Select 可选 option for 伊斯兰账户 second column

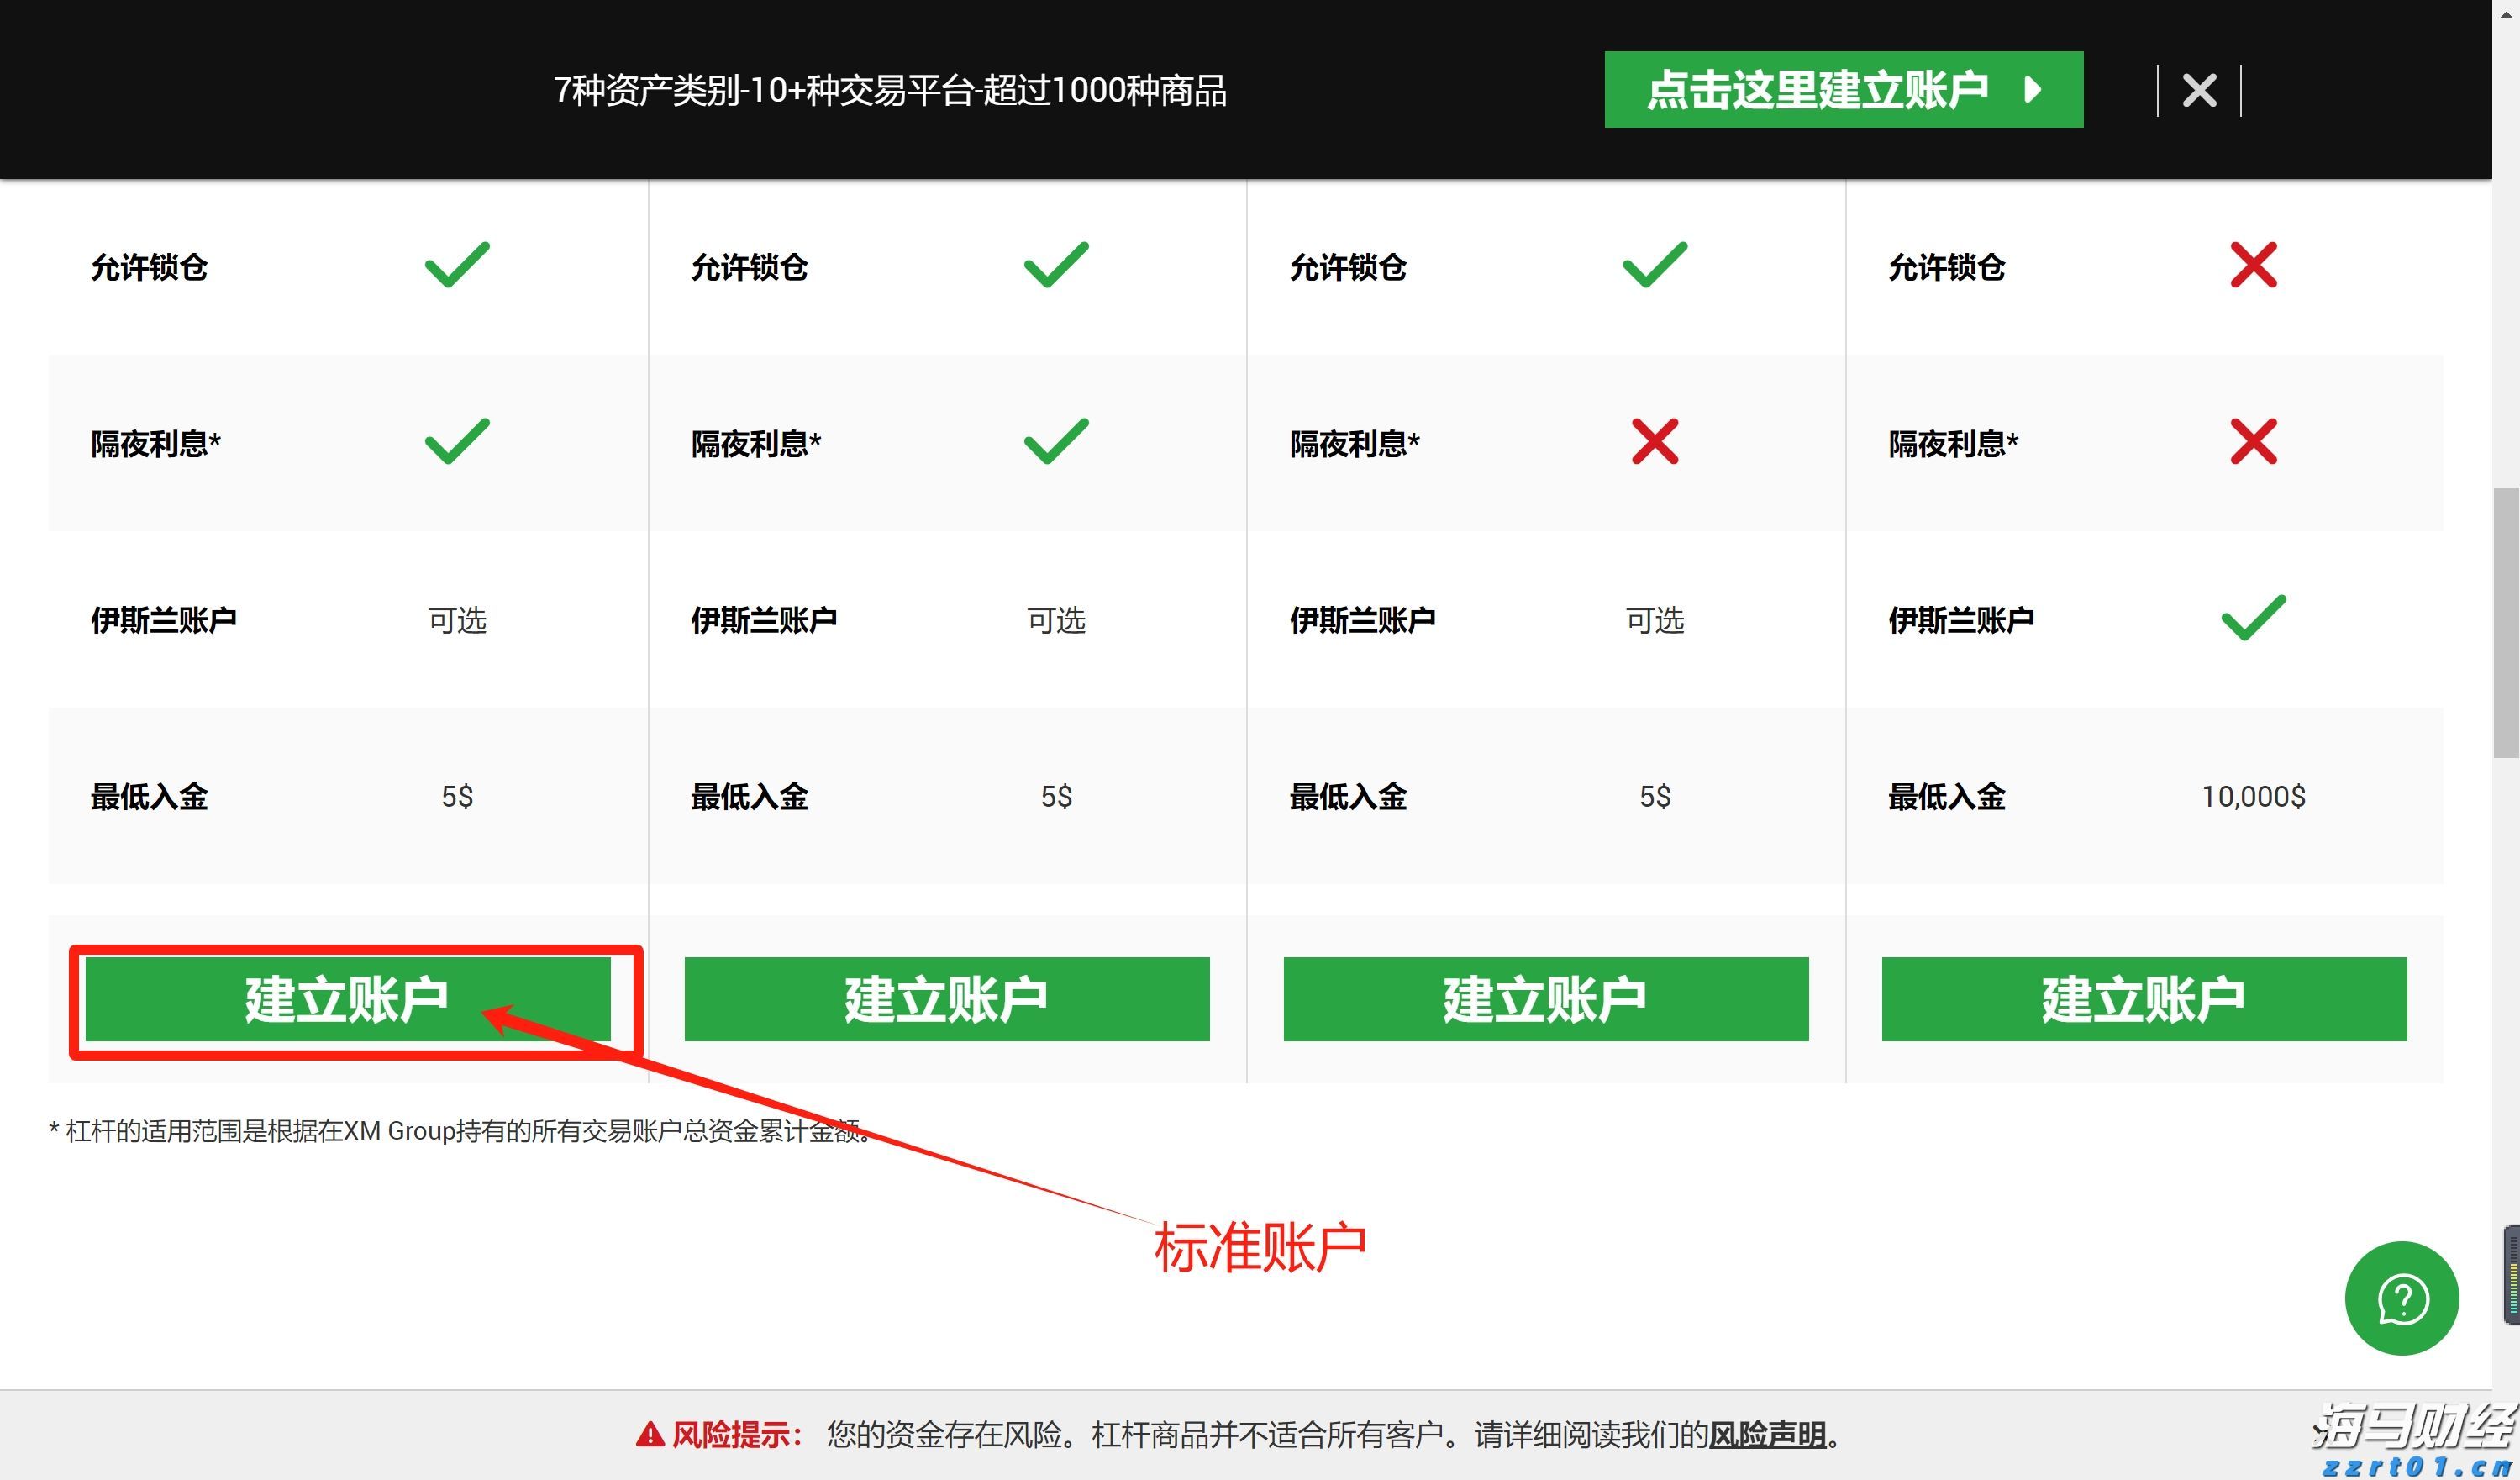1056,620
